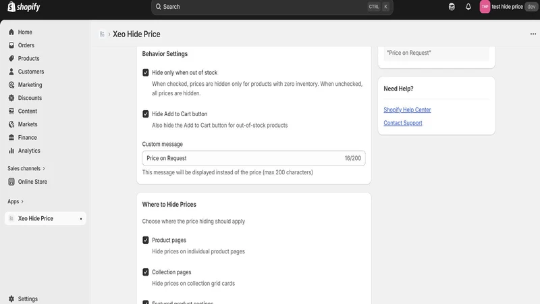This screenshot has width=540, height=304.
Task: Click the Analytics bar chart icon
Action: click(11, 151)
